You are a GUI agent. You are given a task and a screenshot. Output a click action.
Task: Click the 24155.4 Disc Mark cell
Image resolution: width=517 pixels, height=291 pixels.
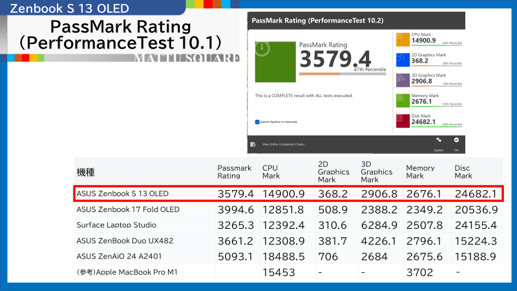point(476,225)
